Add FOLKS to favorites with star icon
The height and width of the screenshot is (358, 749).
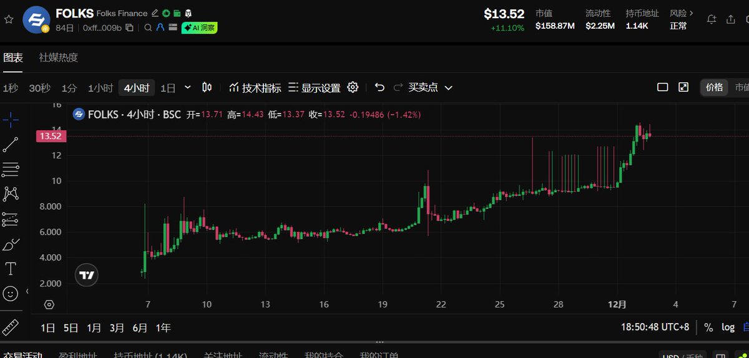[x=8, y=19]
